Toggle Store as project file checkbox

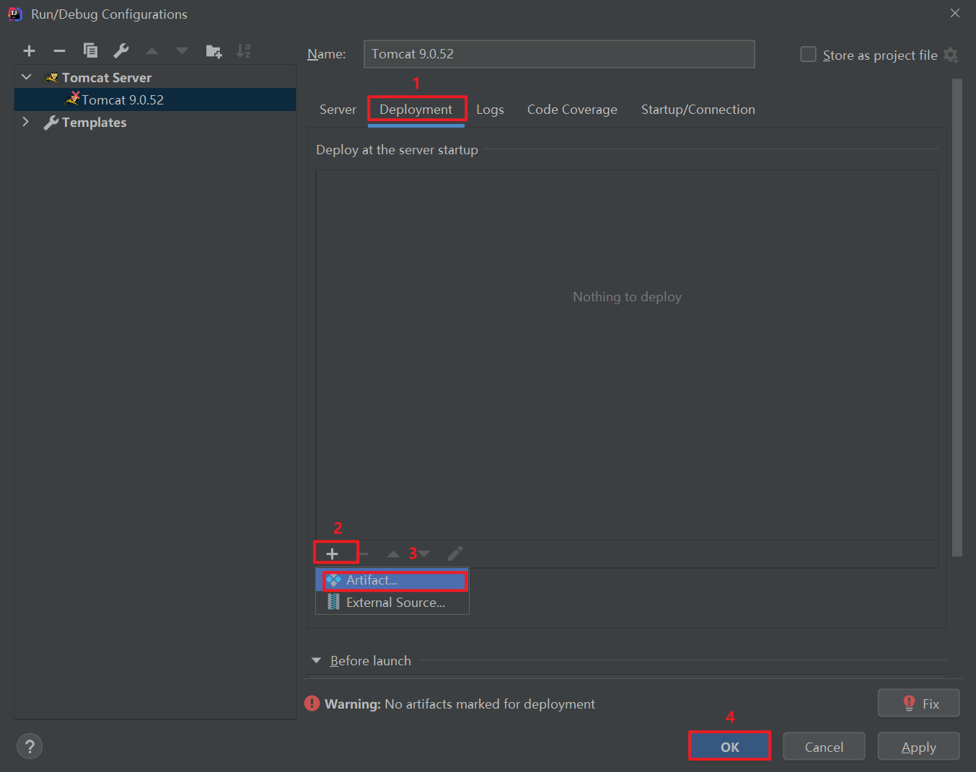pyautogui.click(x=809, y=55)
